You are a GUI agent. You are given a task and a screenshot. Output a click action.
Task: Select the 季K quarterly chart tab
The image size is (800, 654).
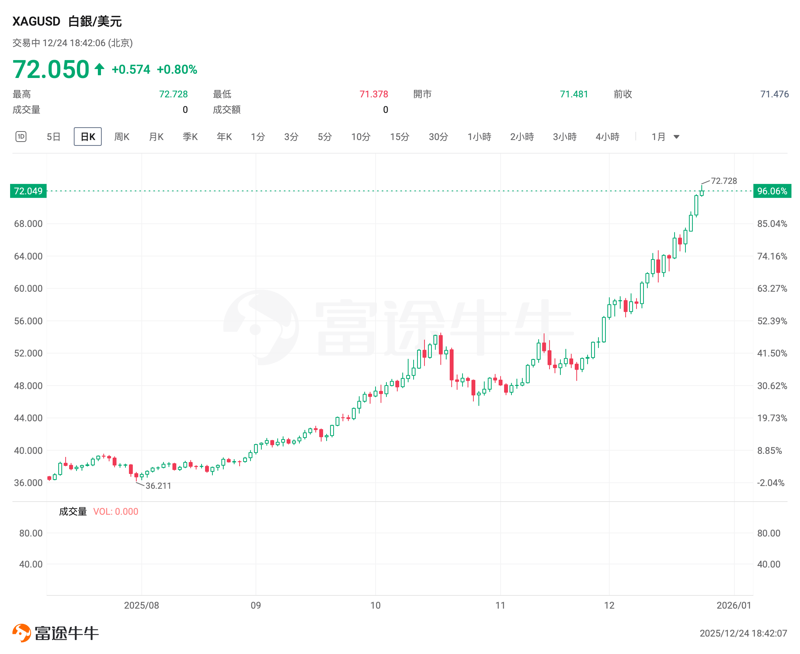[190, 137]
